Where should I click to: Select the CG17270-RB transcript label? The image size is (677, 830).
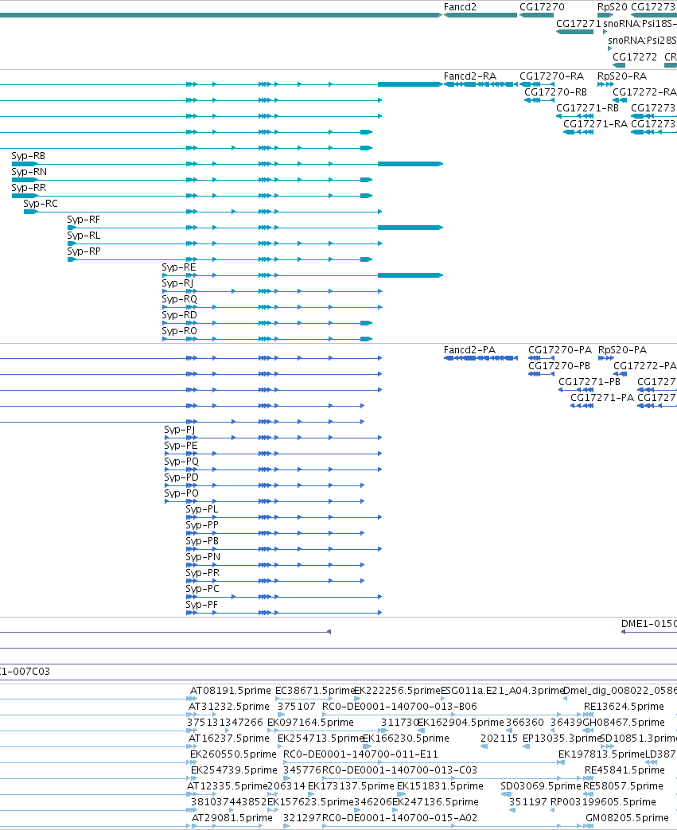pyautogui.click(x=555, y=92)
